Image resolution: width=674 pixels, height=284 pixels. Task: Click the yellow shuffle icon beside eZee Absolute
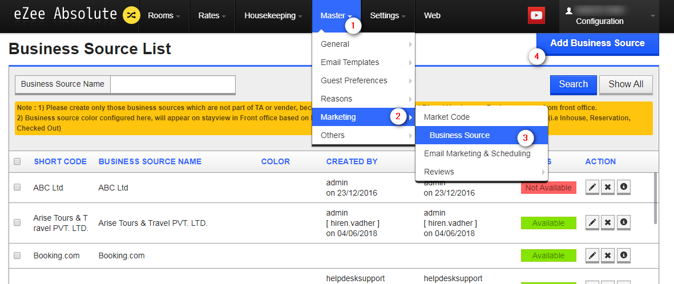131,15
